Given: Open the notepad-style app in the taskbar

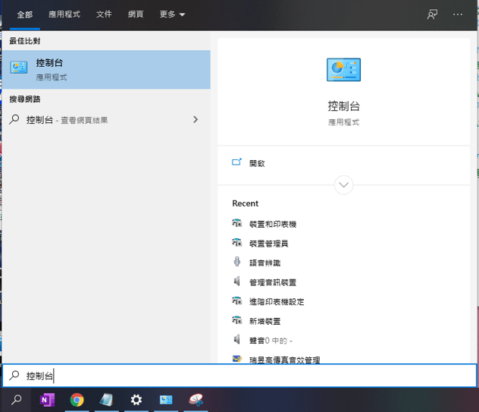Looking at the screenshot, I should click(x=106, y=399).
